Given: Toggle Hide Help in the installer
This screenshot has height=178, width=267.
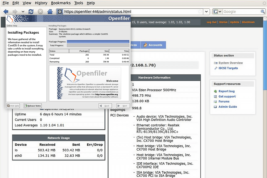Looking at the screenshot, I should pos(13,106).
